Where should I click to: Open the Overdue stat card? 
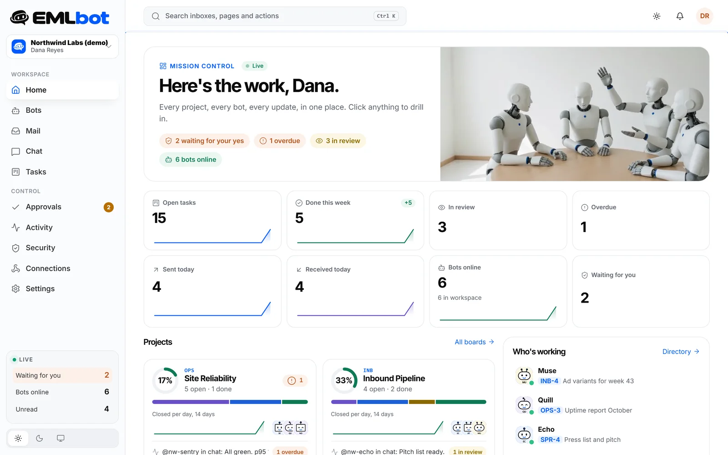(x=641, y=220)
